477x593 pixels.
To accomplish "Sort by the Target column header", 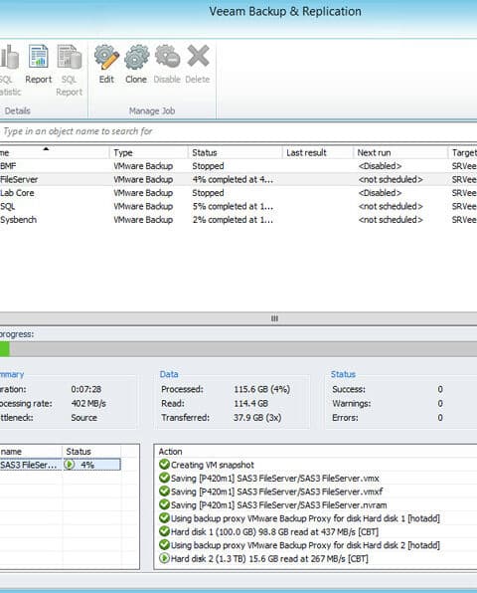I will point(463,153).
